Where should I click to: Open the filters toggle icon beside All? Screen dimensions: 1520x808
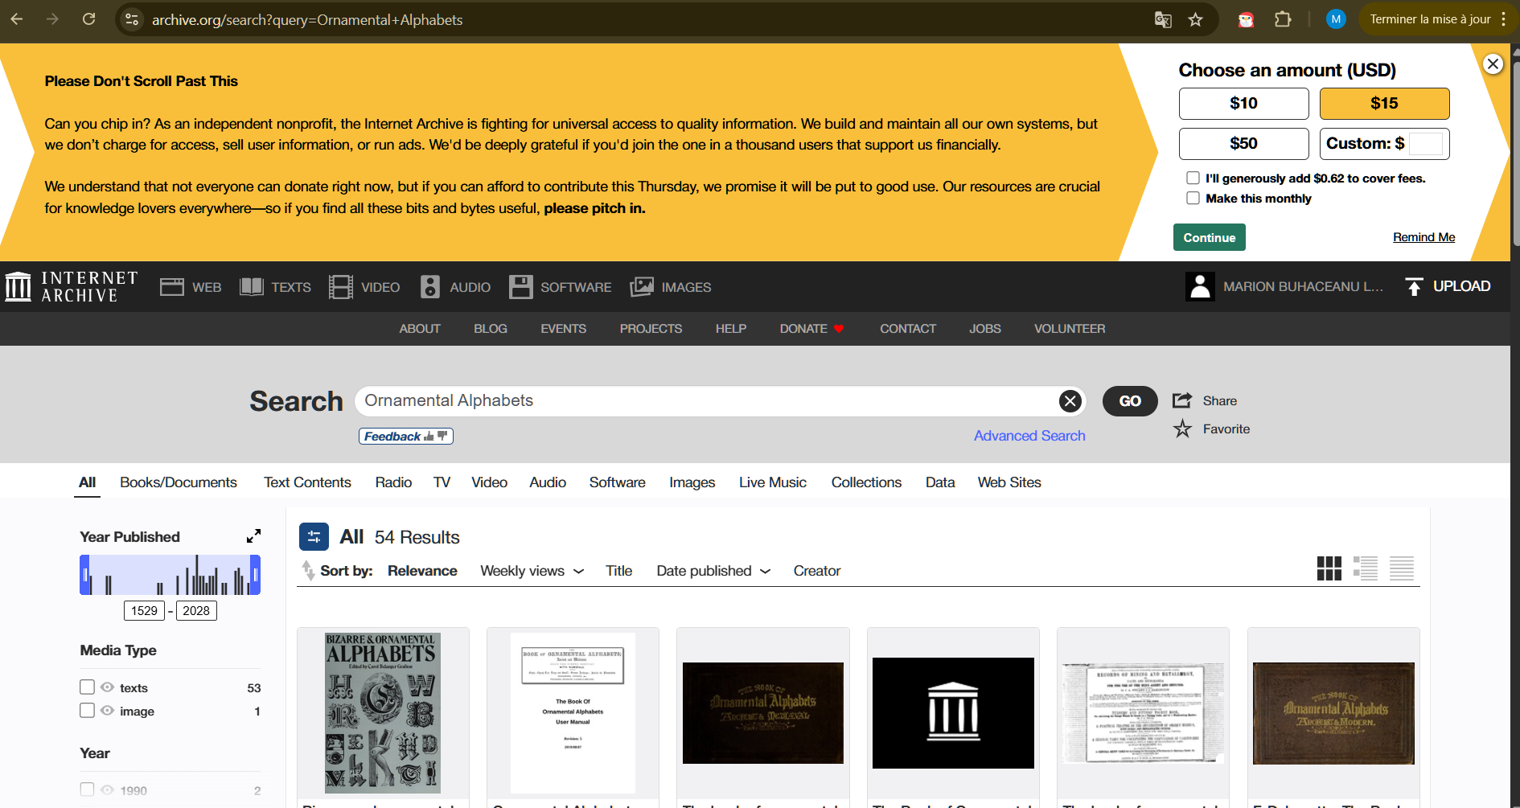pyautogui.click(x=314, y=537)
